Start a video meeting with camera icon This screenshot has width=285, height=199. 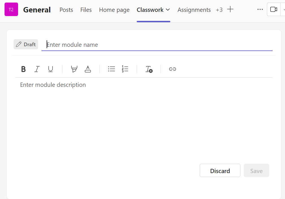coord(273,10)
